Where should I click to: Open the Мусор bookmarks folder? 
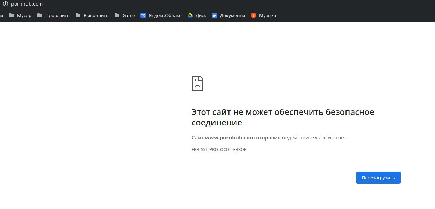pos(20,15)
